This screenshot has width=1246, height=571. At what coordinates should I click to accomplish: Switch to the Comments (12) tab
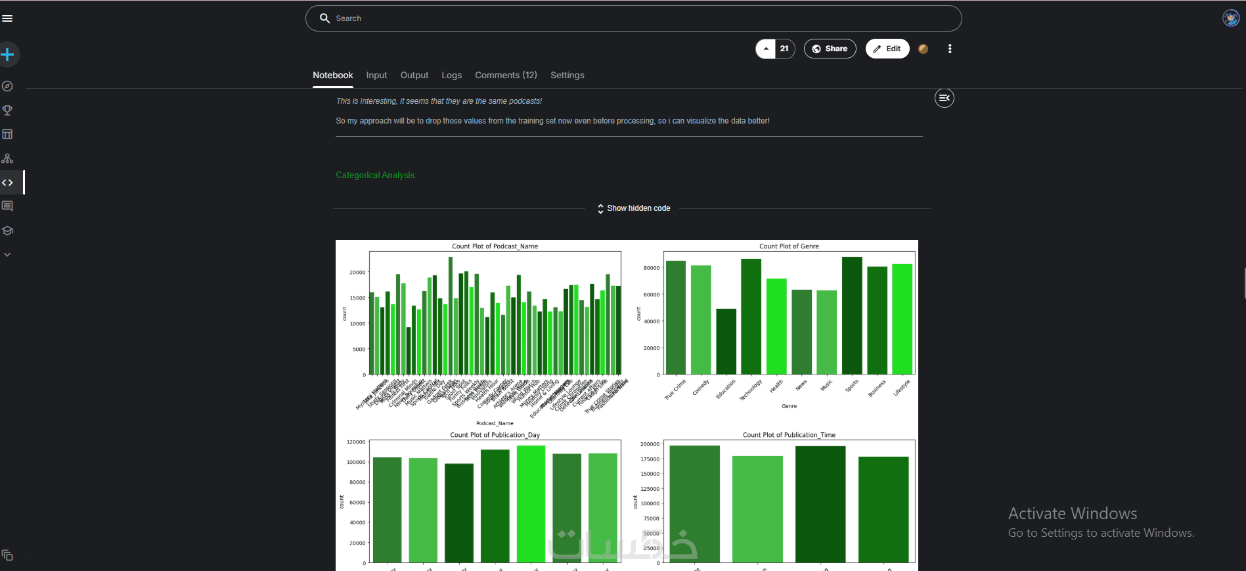[506, 75]
